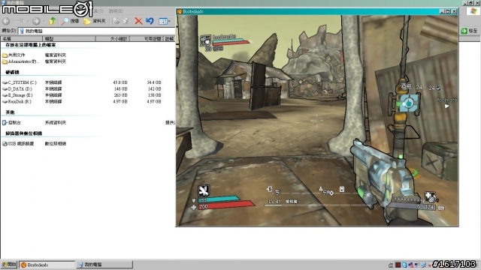The height and width of the screenshot is (270, 481).
Task: Click the co-op player portrait in game
Action: tap(205, 40)
